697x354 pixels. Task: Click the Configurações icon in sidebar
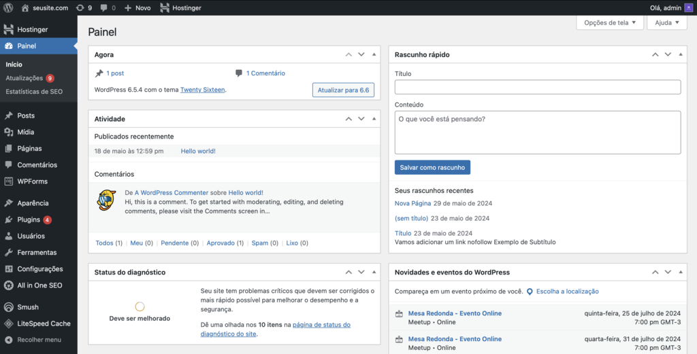point(8,269)
